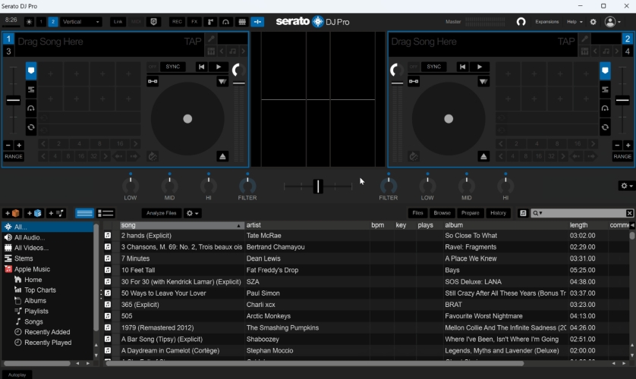Open the headphone cue panel in the top toolbar

pos(226,22)
